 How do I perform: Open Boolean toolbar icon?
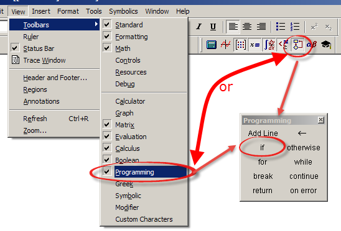283,45
